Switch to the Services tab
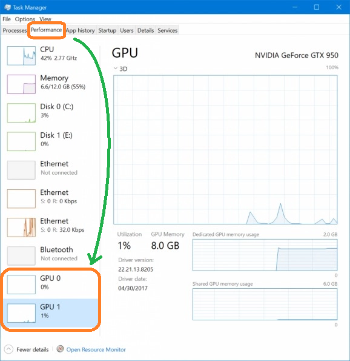Image resolution: width=350 pixels, height=361 pixels. pyautogui.click(x=167, y=30)
